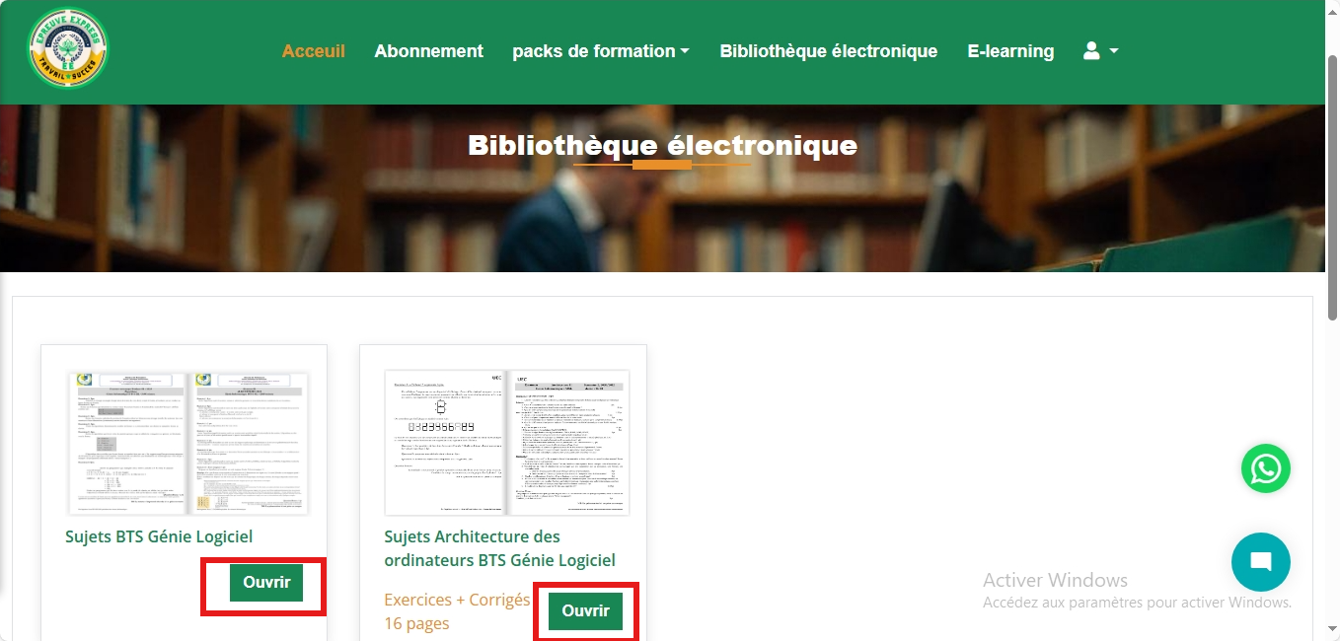Click the Exercices + Corrigés label

point(457,600)
